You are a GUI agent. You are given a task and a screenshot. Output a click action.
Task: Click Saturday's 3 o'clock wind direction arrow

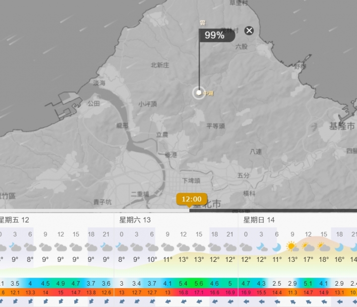point(137,302)
